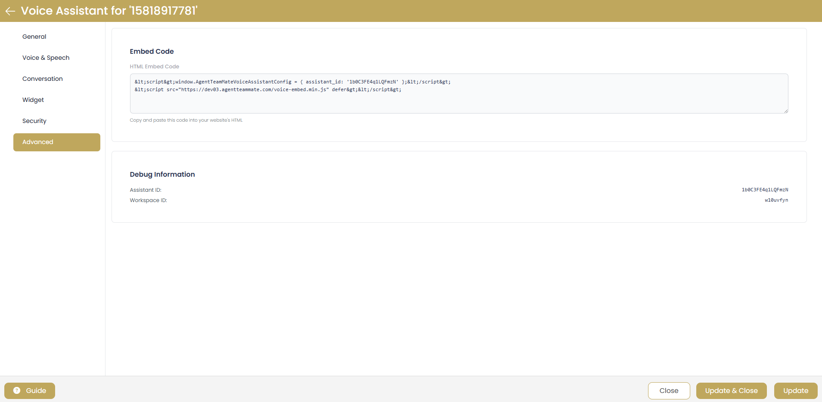Click the Assistant ID value 1b0C3FE4q1LQFmzN
The width and height of the screenshot is (822, 402).
click(765, 190)
